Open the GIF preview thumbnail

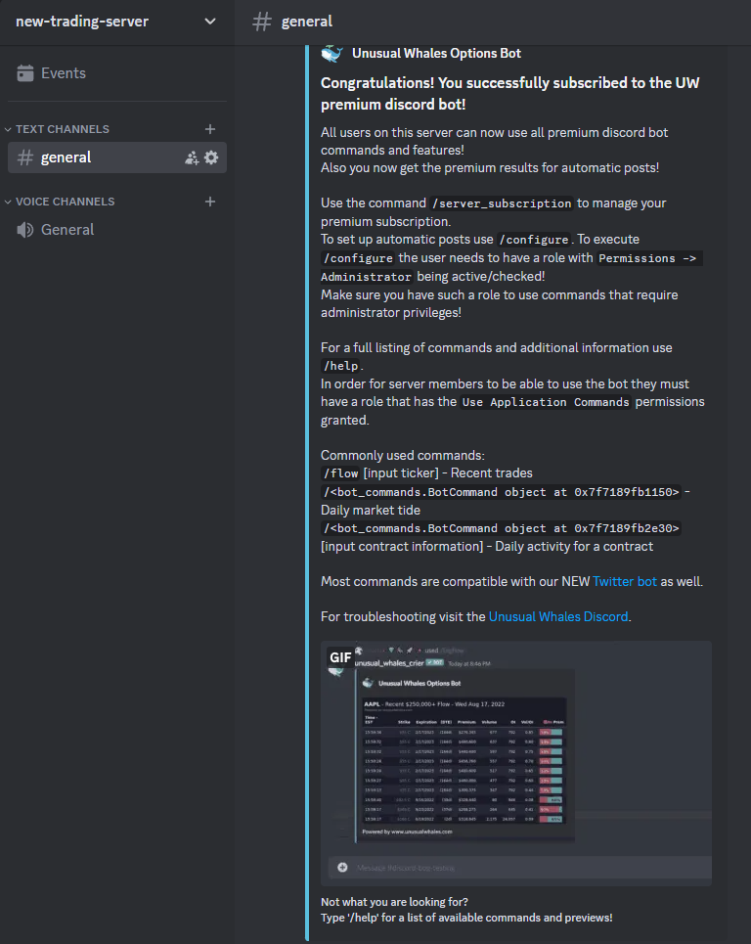516,763
